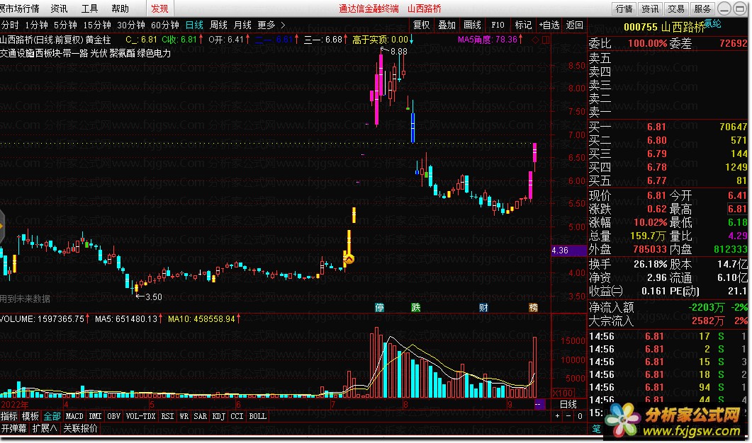Screen dimensions: 752x443
Task: Select the 日线 daily chart period
Action: (194, 25)
